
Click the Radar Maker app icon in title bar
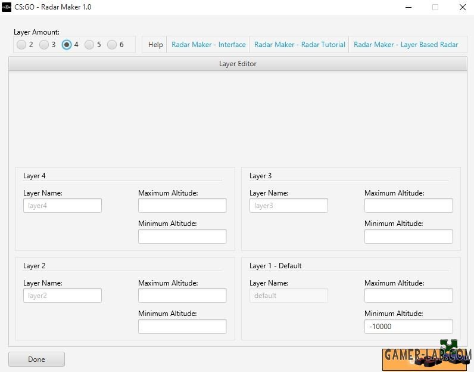coord(7,7)
